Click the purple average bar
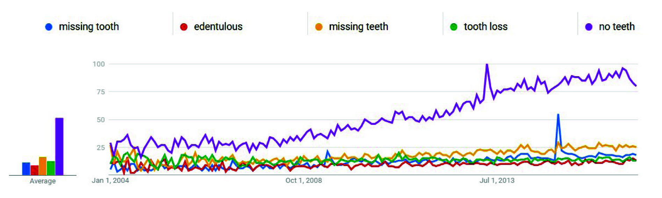The height and width of the screenshot is (198, 662). 59,146
